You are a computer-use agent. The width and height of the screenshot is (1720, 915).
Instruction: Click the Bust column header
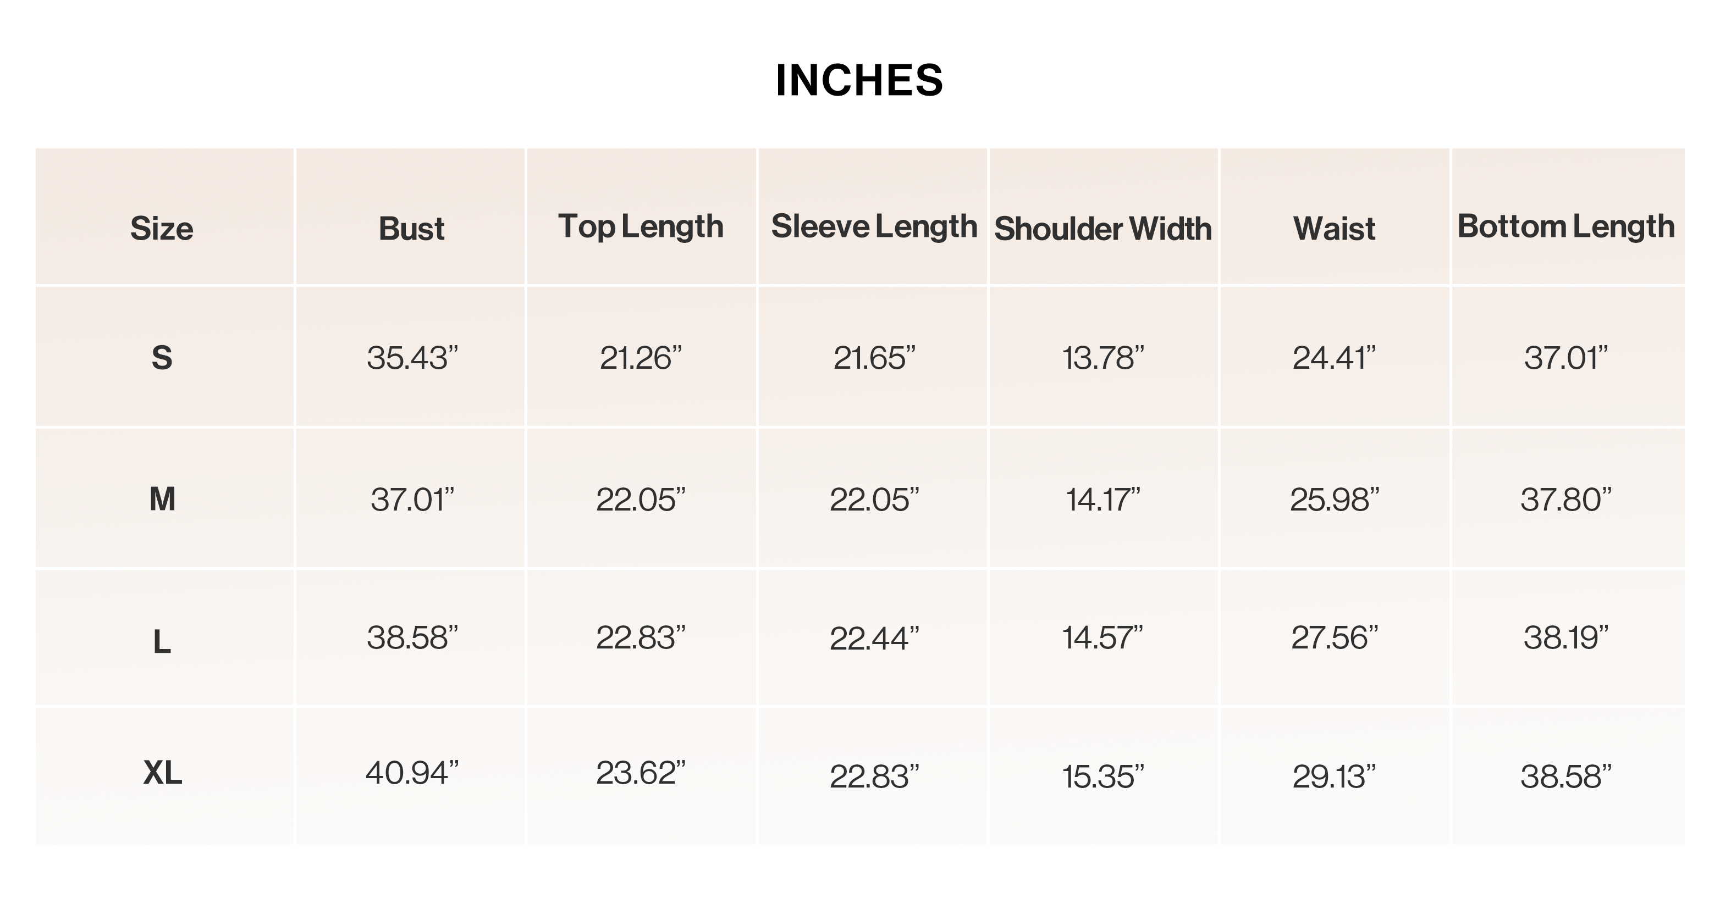tap(411, 229)
